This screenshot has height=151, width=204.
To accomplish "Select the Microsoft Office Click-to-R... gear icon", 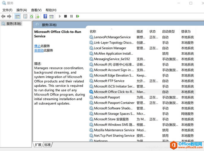I will point(91,92).
